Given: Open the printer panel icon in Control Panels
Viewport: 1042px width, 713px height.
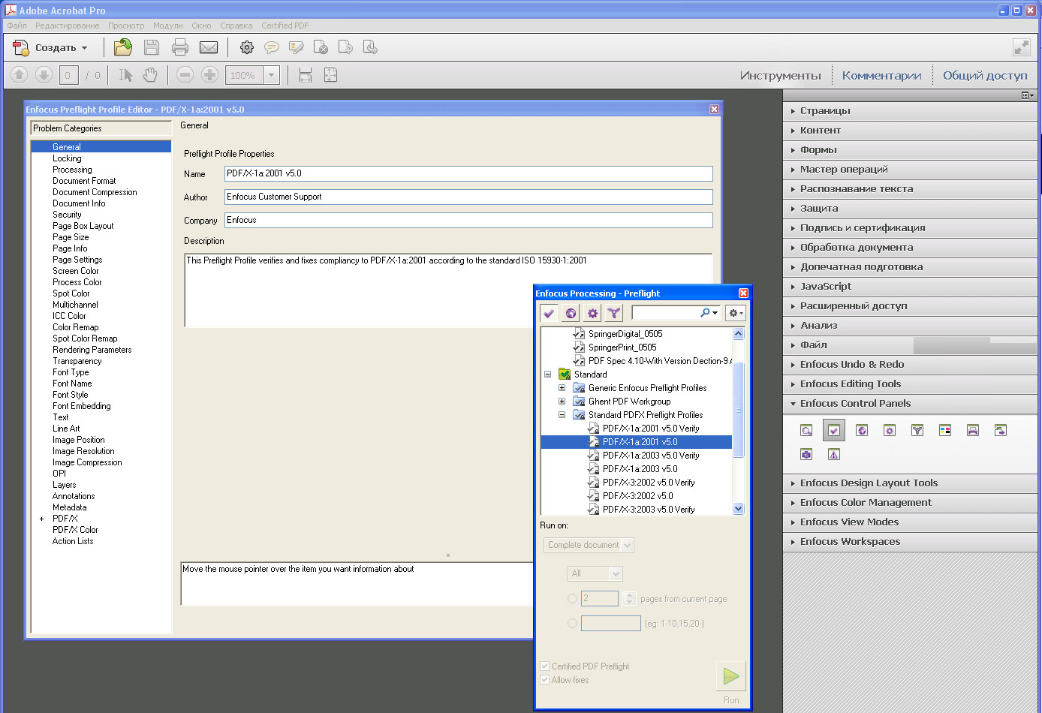Looking at the screenshot, I should coord(973,430).
